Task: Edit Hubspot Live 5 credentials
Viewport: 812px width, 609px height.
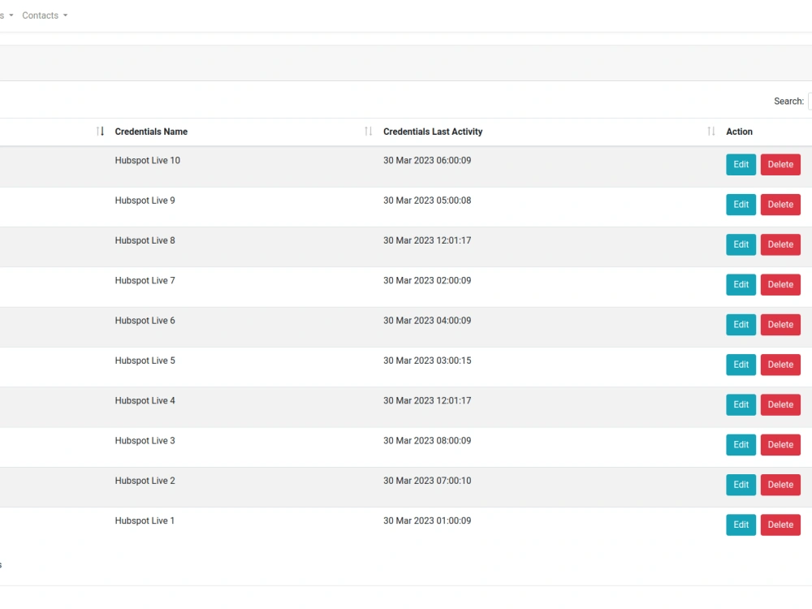Action: [741, 365]
